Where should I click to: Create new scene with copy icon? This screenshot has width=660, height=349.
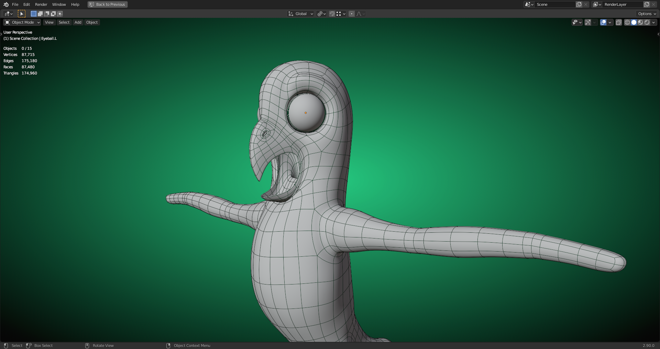(x=579, y=4)
